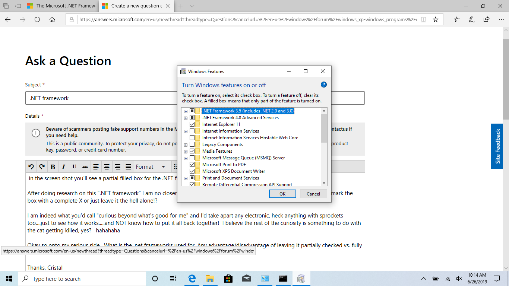Open the Reading view book icon
This screenshot has height=286, width=509.
pos(423,19)
